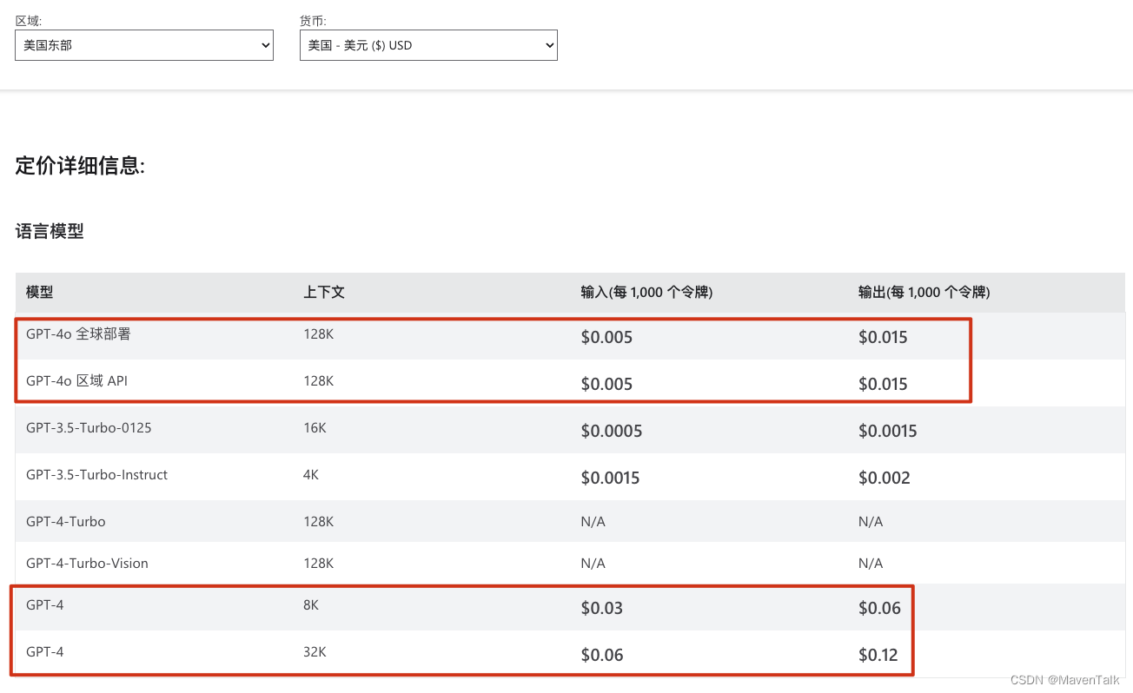Click the 输出(每 1,000 个令牌) column header
The height and width of the screenshot is (693, 1133).
tap(924, 293)
